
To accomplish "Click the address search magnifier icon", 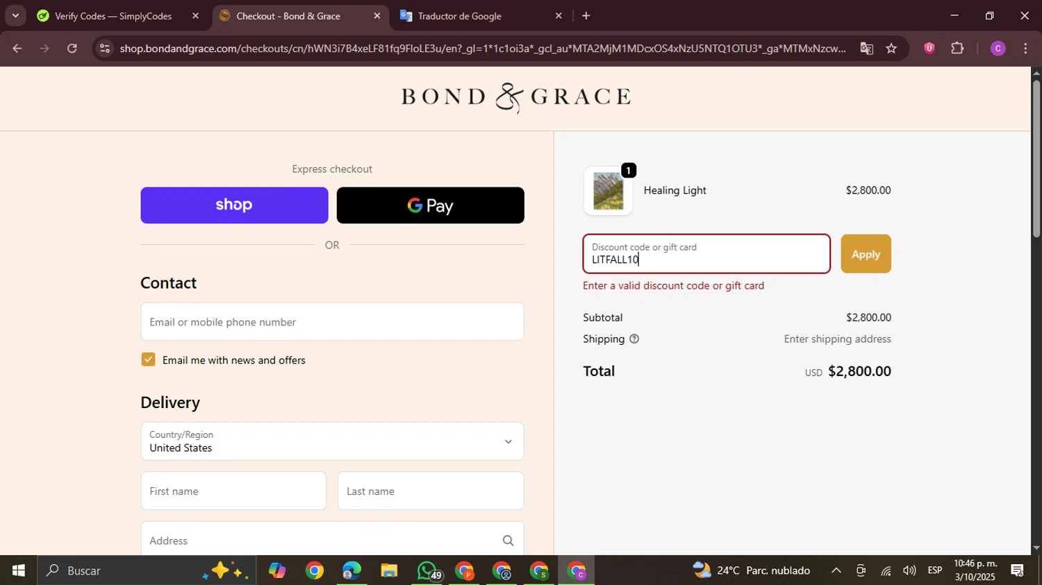I will coord(508,541).
